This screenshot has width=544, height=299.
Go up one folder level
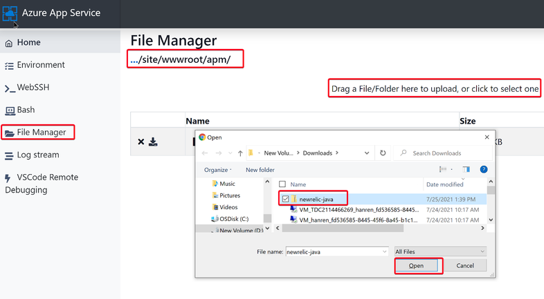pyautogui.click(x=240, y=153)
